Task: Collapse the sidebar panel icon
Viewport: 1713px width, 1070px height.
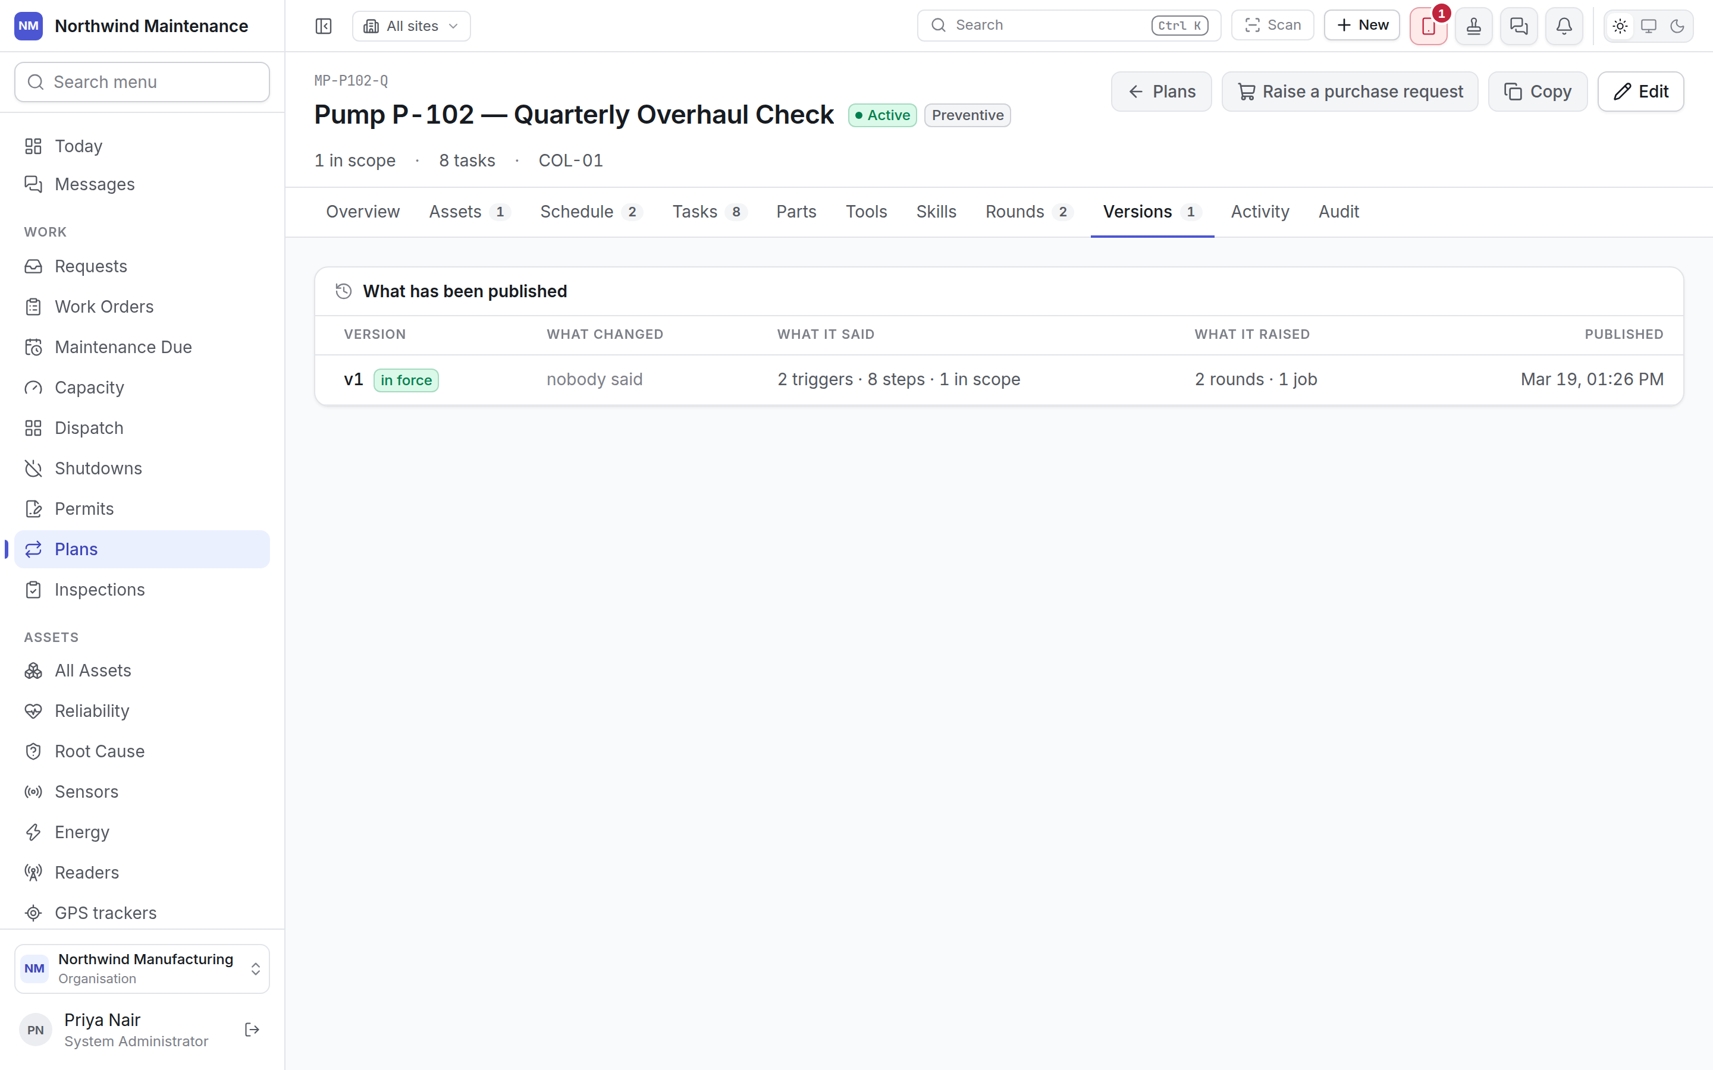Action: click(324, 26)
